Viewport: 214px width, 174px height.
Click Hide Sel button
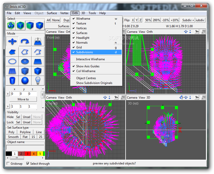pyautogui.click(x=18, y=117)
